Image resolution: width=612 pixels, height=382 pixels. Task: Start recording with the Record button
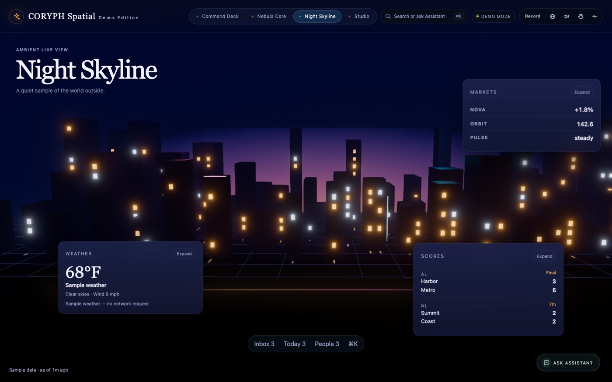(x=532, y=17)
